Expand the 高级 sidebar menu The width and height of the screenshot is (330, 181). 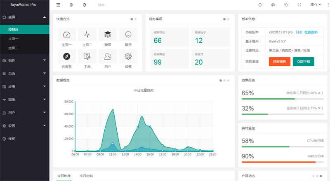tap(45, 99)
